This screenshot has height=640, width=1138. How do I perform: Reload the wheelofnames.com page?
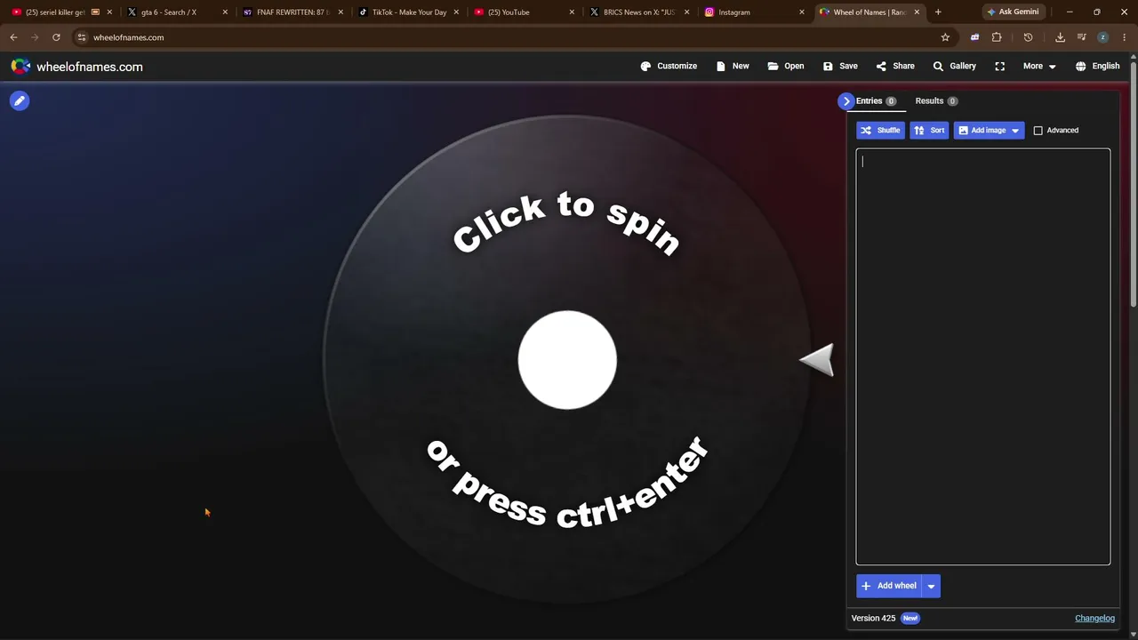[x=56, y=37]
